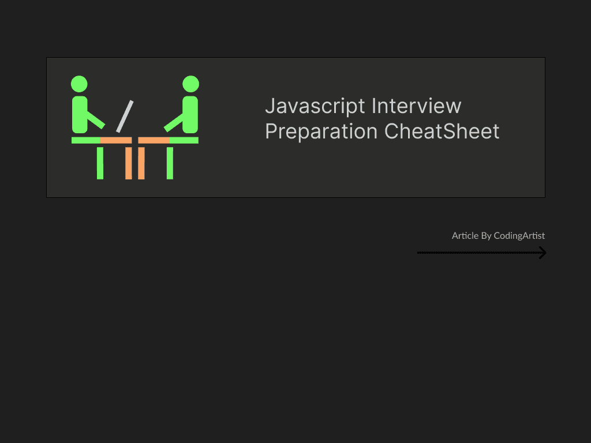The image size is (591, 443).
Task: Click the "Preparation CheatSheet" title line
Action: point(382,132)
